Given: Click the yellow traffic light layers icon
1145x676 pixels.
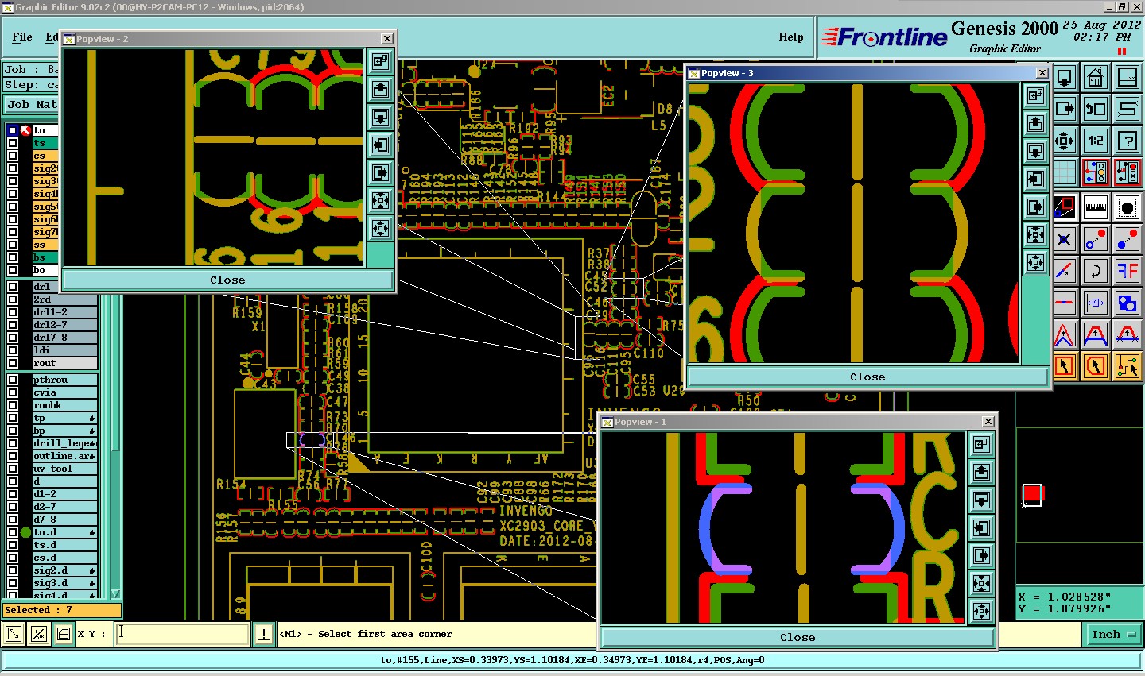Looking at the screenshot, I should coord(1096,172).
